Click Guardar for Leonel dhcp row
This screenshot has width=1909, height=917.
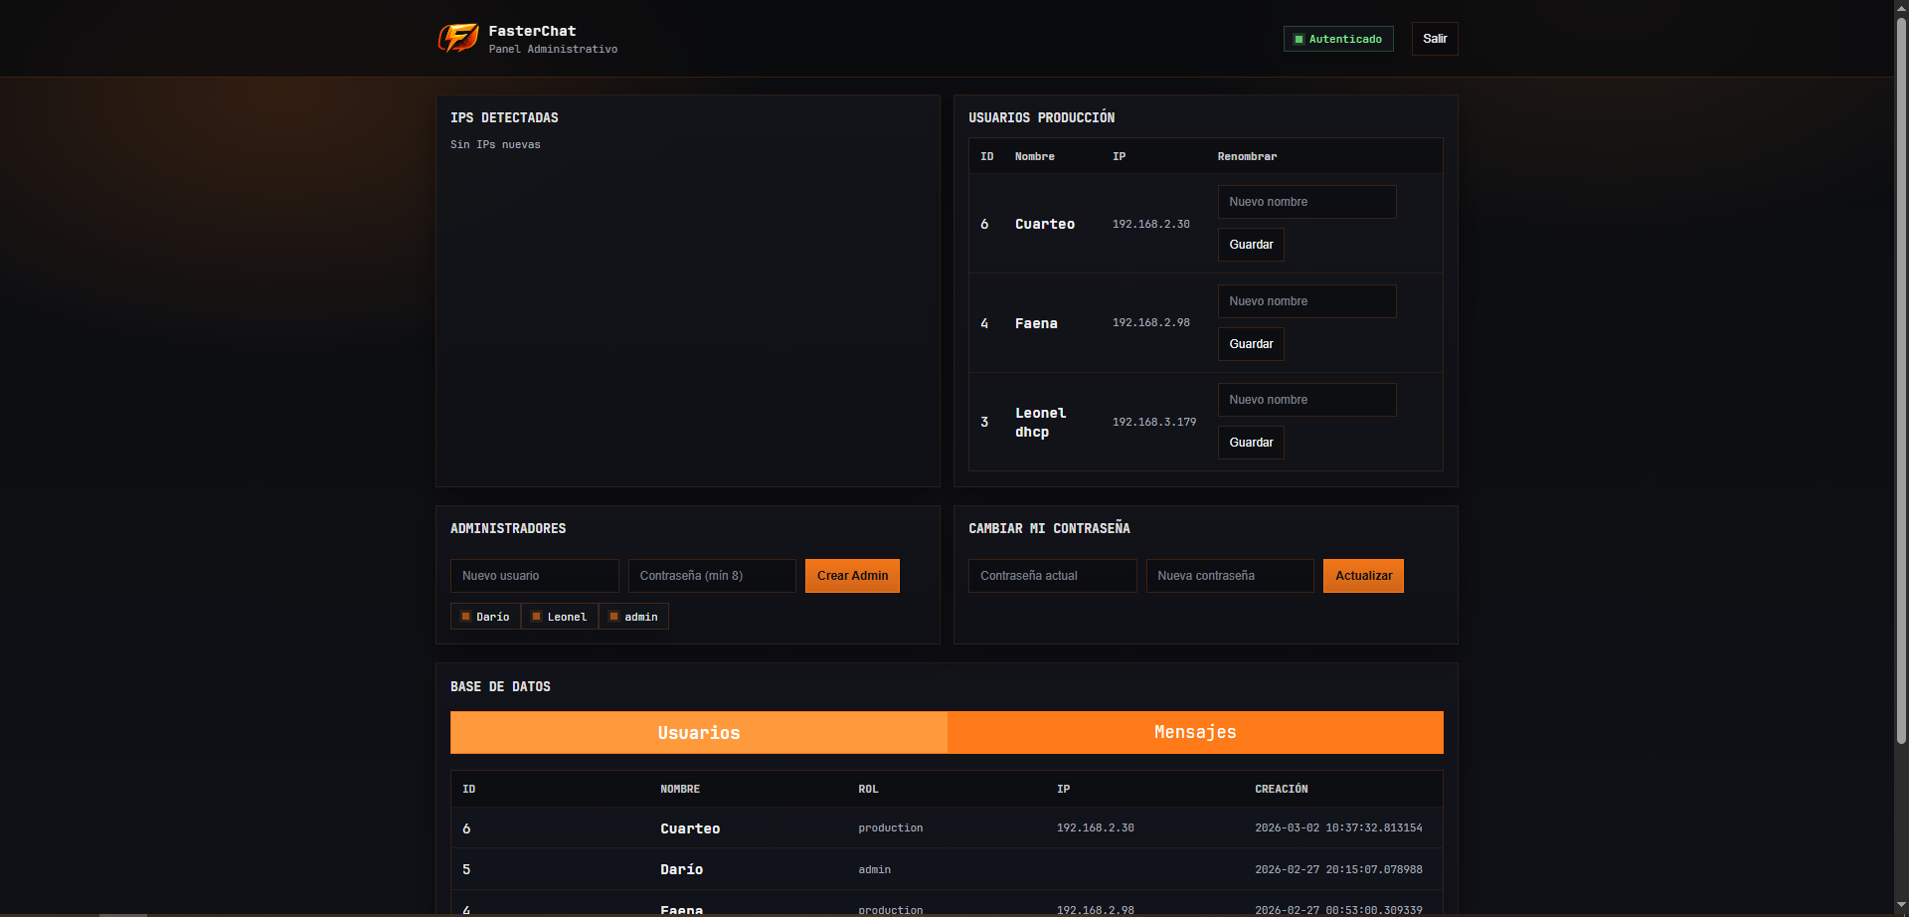pos(1250,443)
